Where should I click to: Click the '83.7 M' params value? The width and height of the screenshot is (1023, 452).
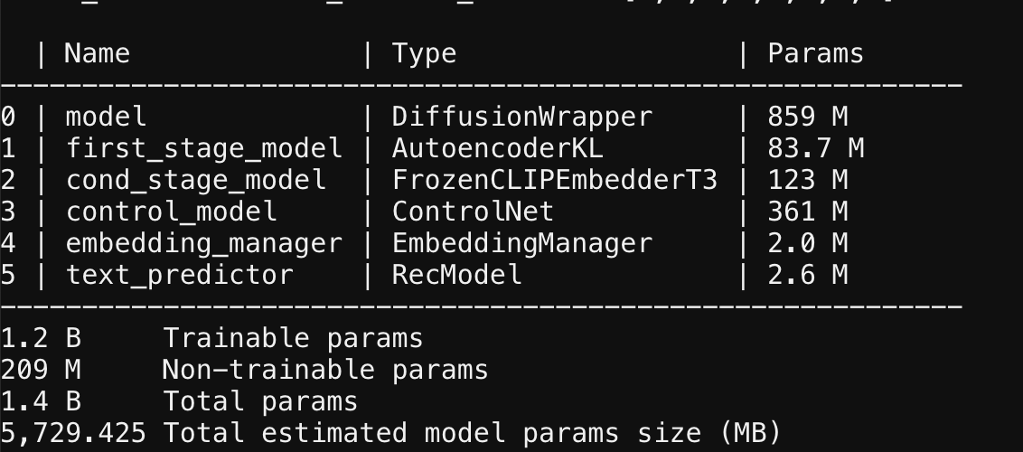point(815,148)
